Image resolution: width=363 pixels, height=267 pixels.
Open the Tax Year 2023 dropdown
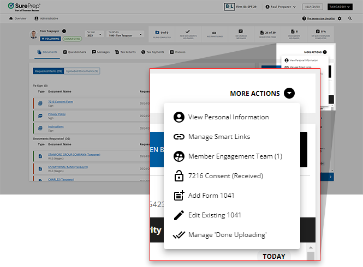click(x=94, y=34)
